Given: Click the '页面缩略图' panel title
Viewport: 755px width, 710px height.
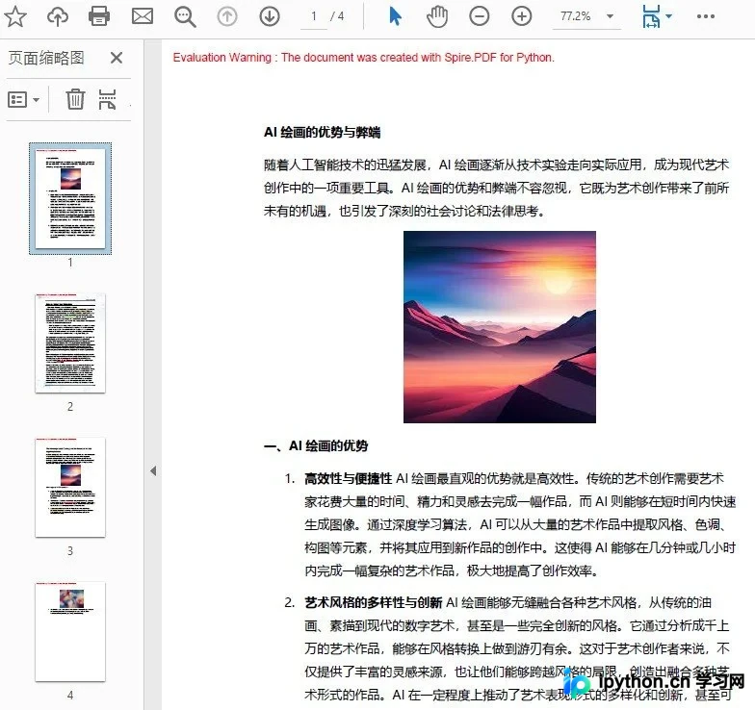Looking at the screenshot, I should [x=46, y=58].
